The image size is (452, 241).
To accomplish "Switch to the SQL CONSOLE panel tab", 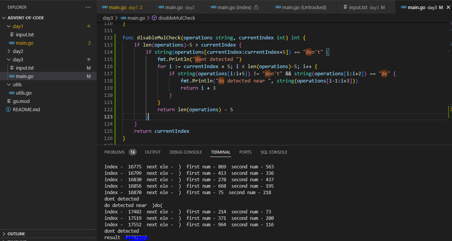I will tap(274, 152).
